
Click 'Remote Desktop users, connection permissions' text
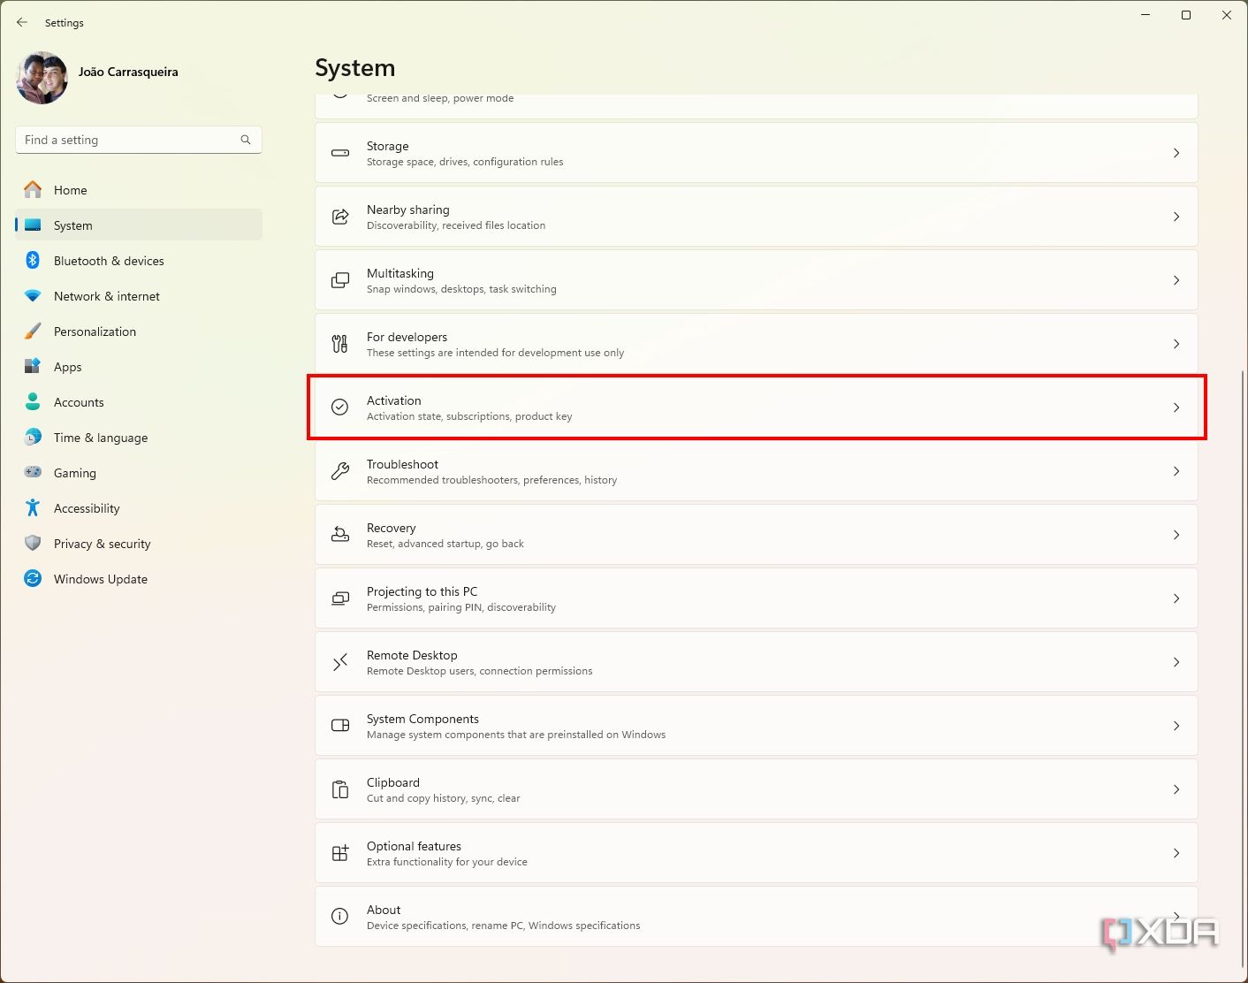480,671
